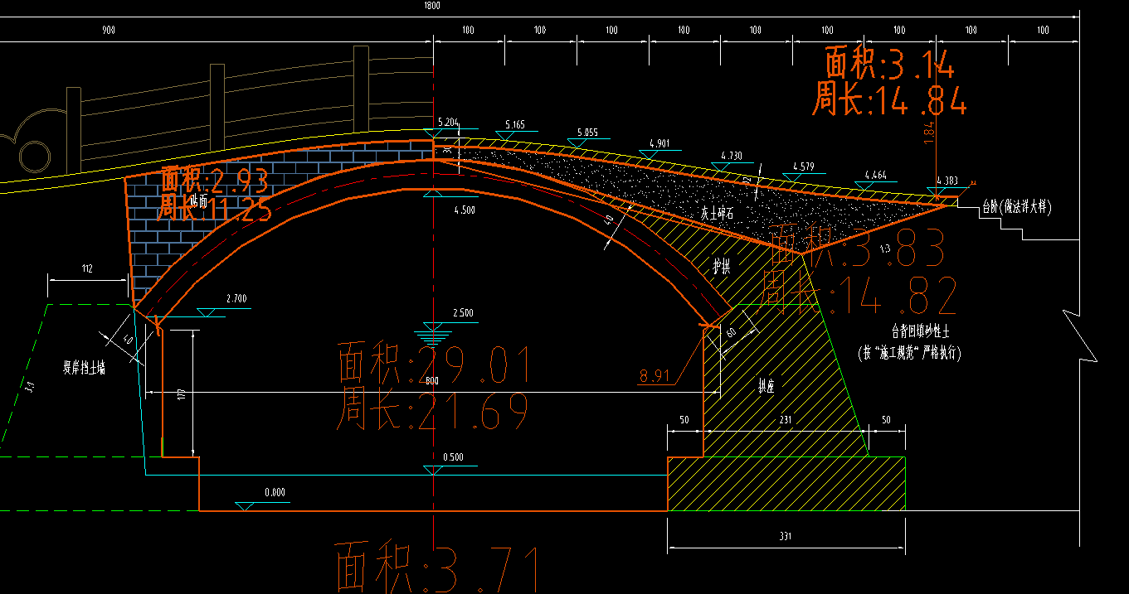Select the label '护拱'
The height and width of the screenshot is (594, 1129).
[722, 266]
